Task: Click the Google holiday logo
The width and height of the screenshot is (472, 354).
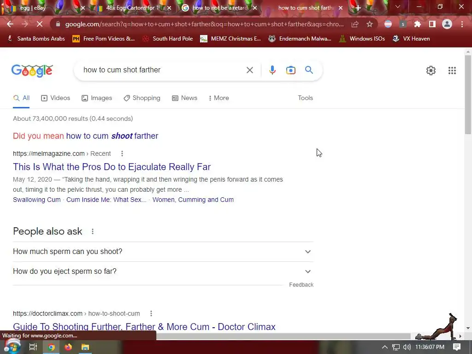Action: 32,71
